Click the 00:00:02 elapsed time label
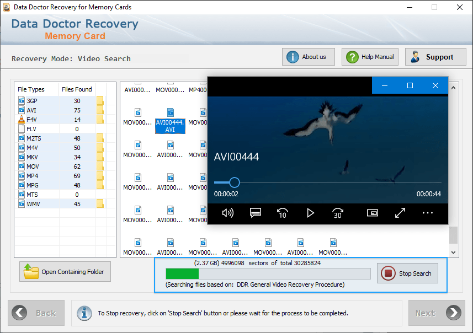 point(226,194)
